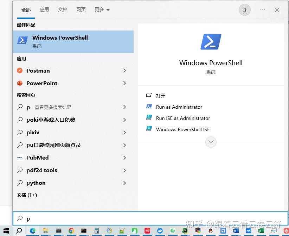Click search icon beside poki小游戏入口免费

pyautogui.click(x=20, y=120)
